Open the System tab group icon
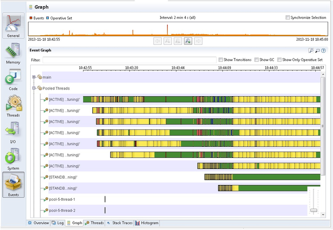The height and width of the screenshot is (230, 333). click(x=13, y=159)
